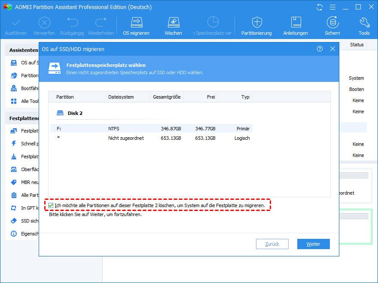Screen dimensions: 378x283
Task: Click the Dateisystem column header
Action: (x=121, y=97)
